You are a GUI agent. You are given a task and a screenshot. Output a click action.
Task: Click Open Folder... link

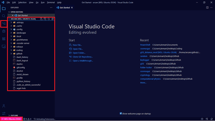[79, 53]
